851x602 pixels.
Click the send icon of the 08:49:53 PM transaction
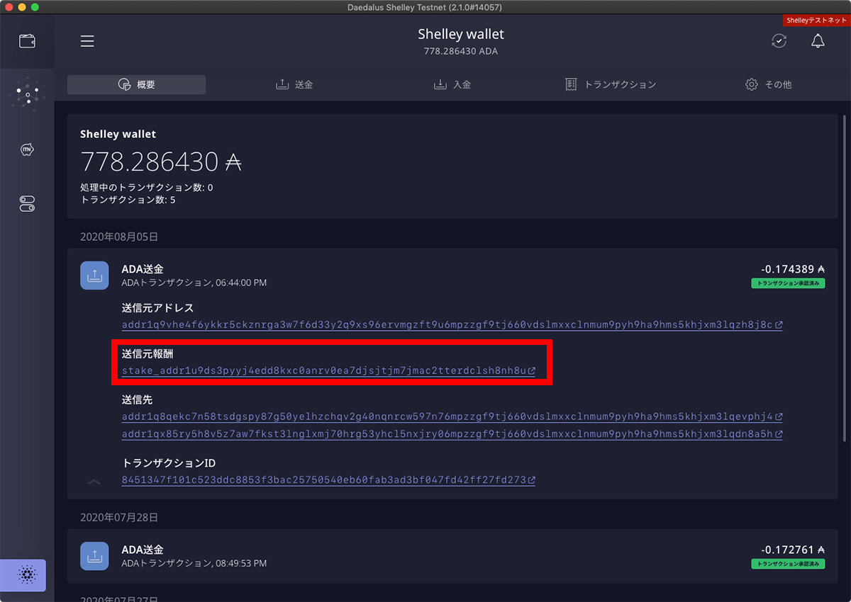pos(94,556)
